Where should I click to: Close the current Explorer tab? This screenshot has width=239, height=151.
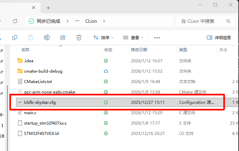pyautogui.click(x=34, y=8)
